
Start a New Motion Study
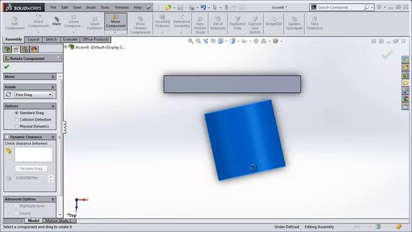200,24
